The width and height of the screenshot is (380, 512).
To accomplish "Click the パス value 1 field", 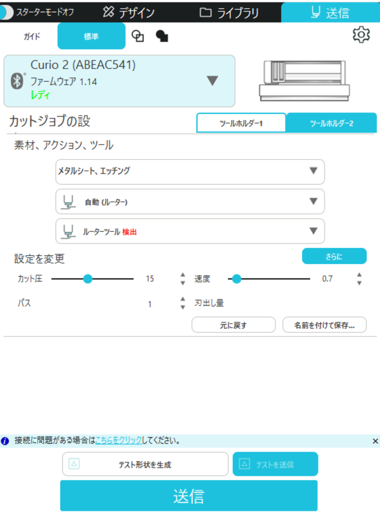I will (150, 304).
